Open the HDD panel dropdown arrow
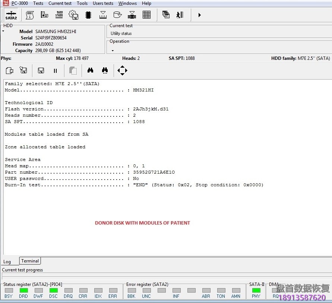This screenshot has width=332, height=303. 3,30
